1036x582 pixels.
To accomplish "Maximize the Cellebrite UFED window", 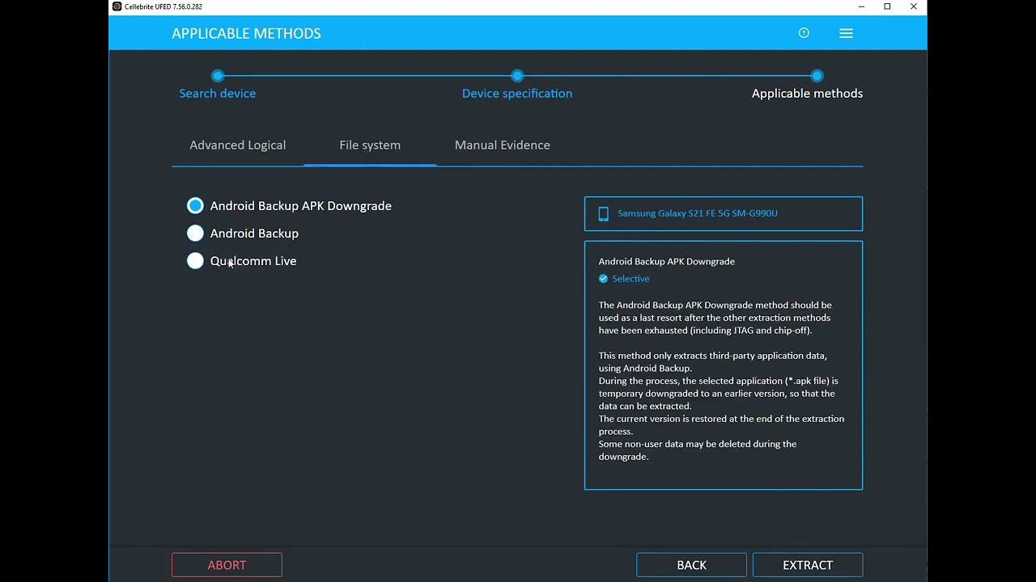I will 887,6.
